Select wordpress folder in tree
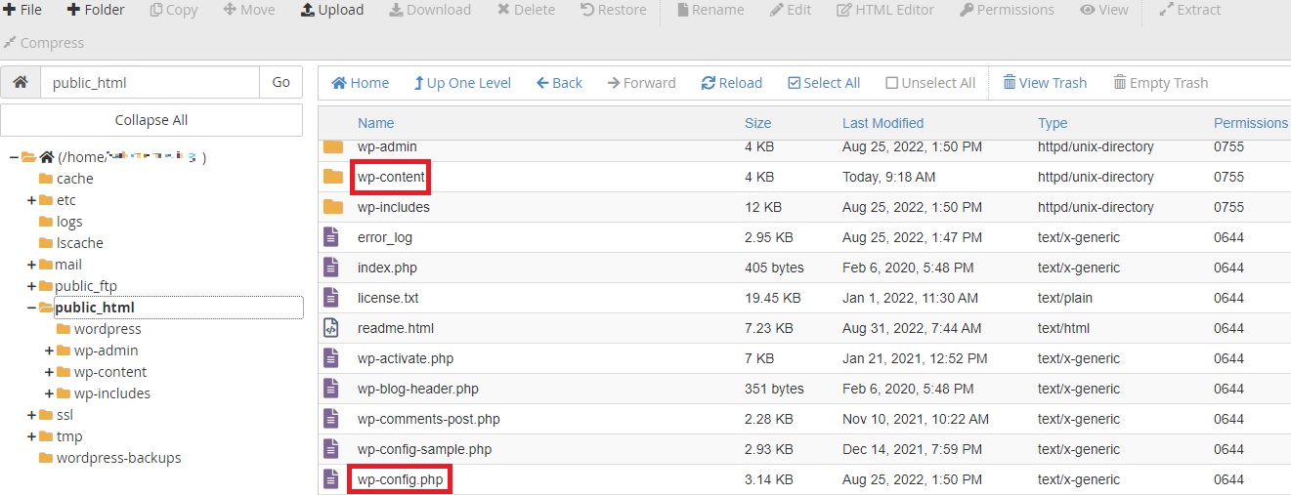 [108, 329]
